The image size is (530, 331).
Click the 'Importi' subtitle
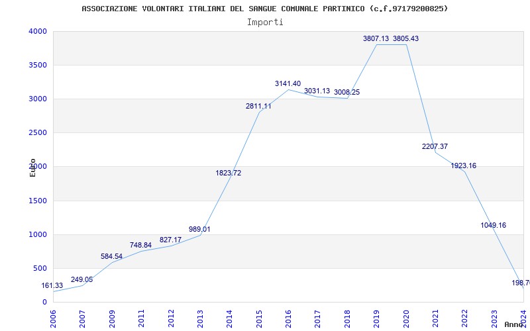click(265, 23)
